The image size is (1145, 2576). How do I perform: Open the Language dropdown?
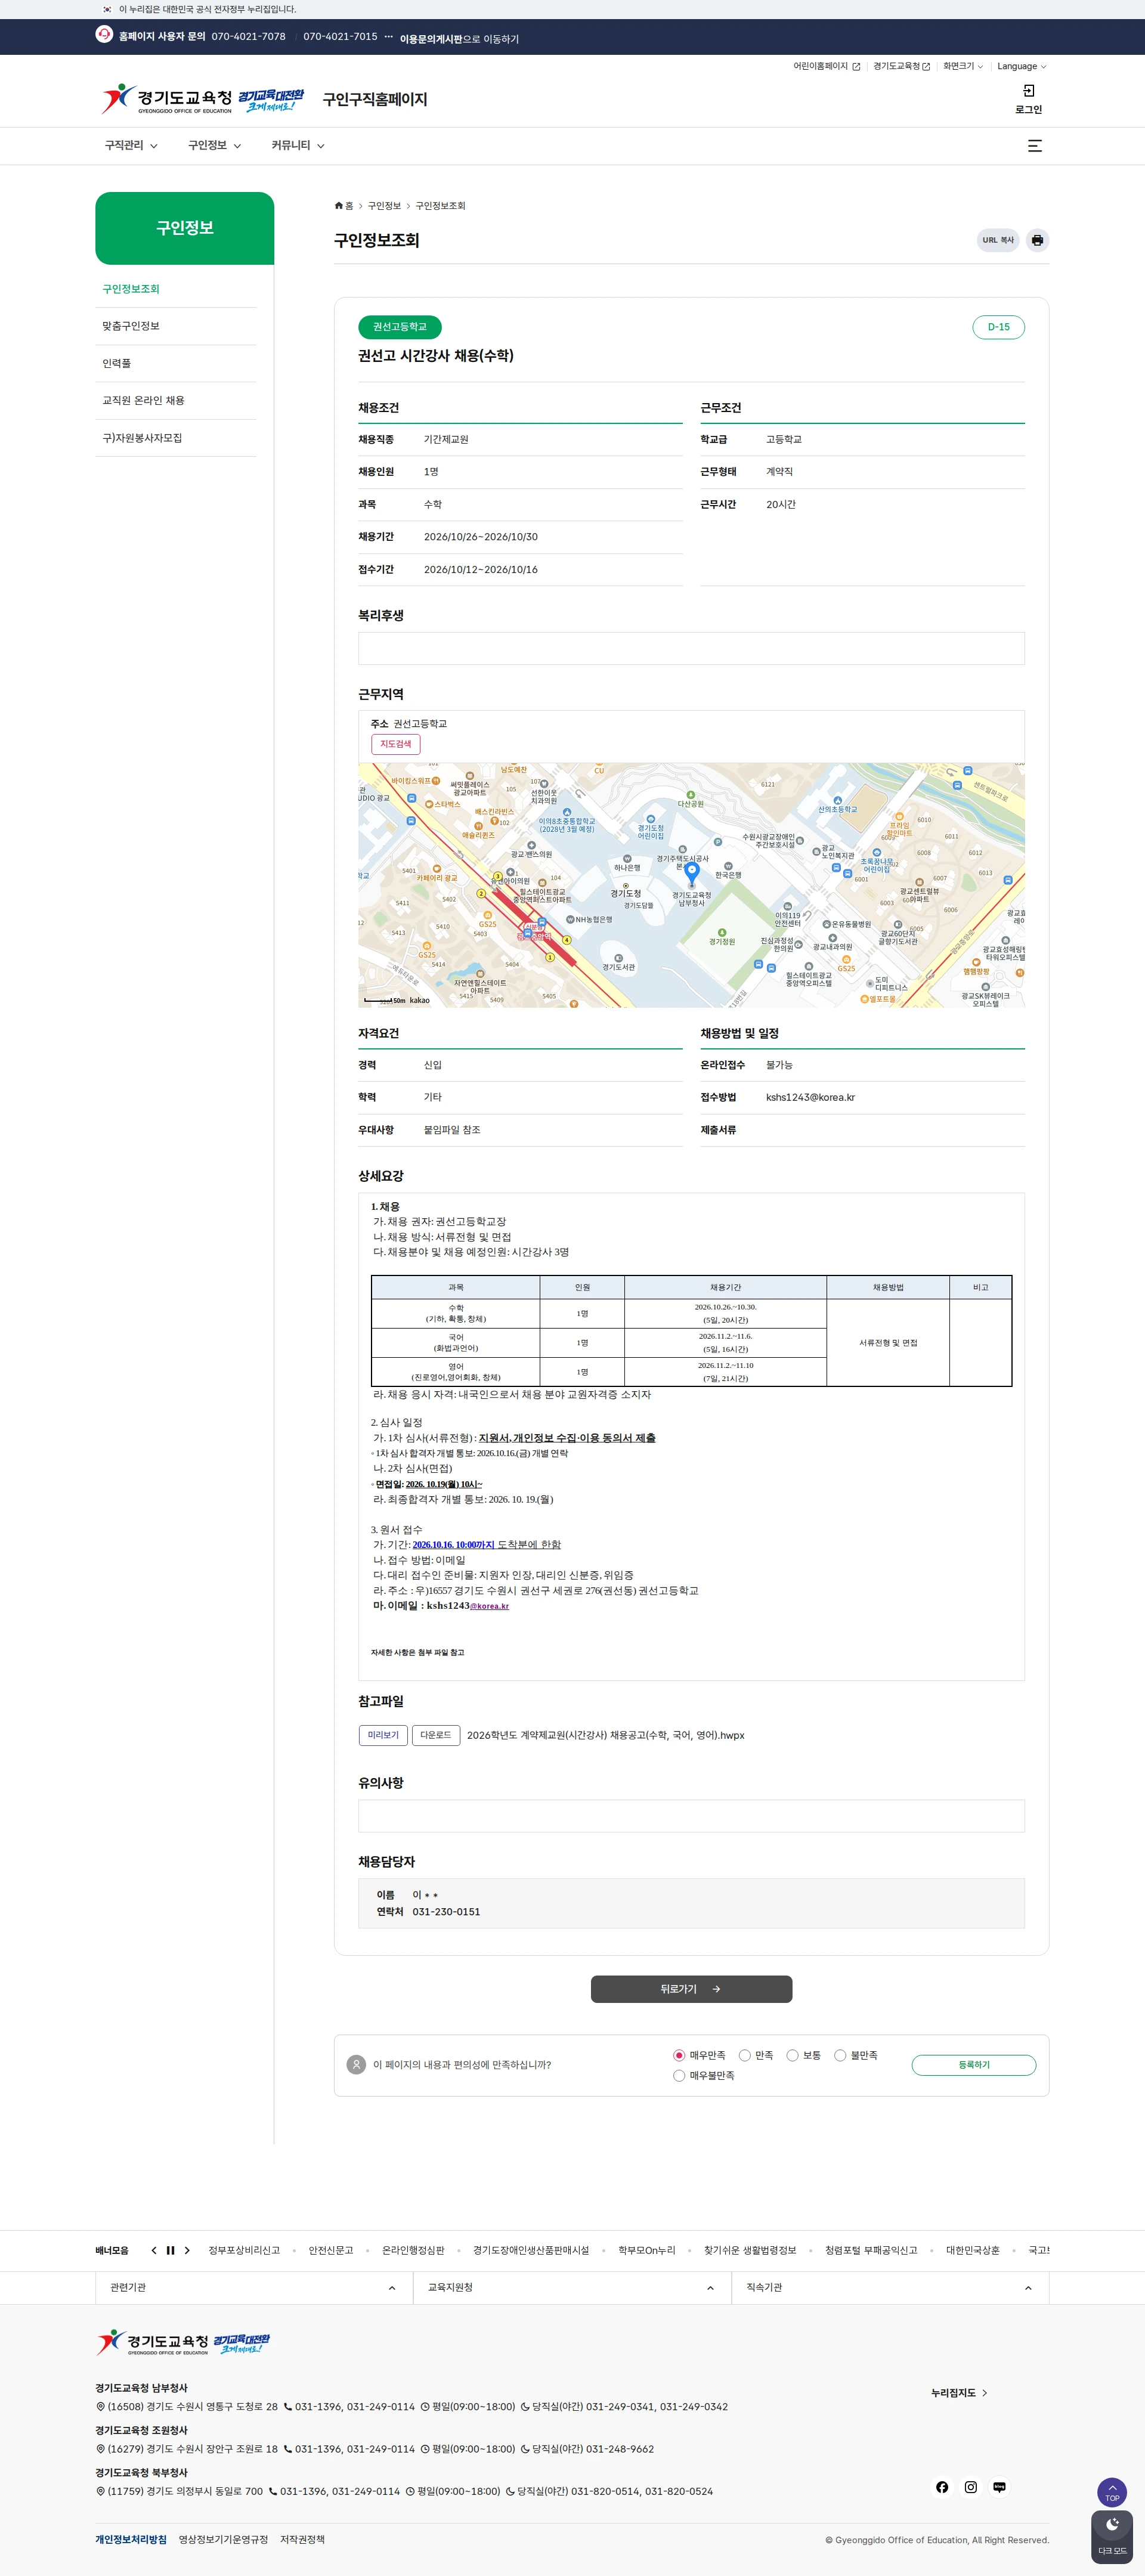point(1021,66)
